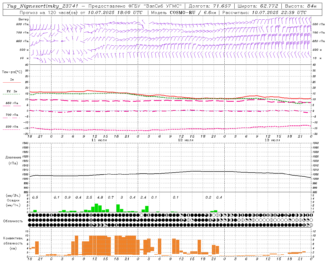Click the 3-hour precipitation value '0.5'
The width and height of the screenshot is (326, 261).
point(35,198)
